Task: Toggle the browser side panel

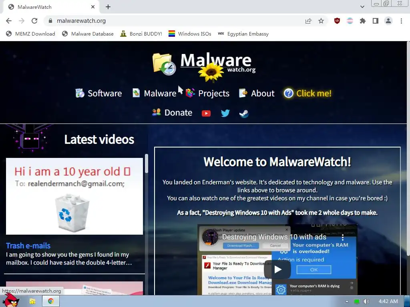Action: coord(376,21)
